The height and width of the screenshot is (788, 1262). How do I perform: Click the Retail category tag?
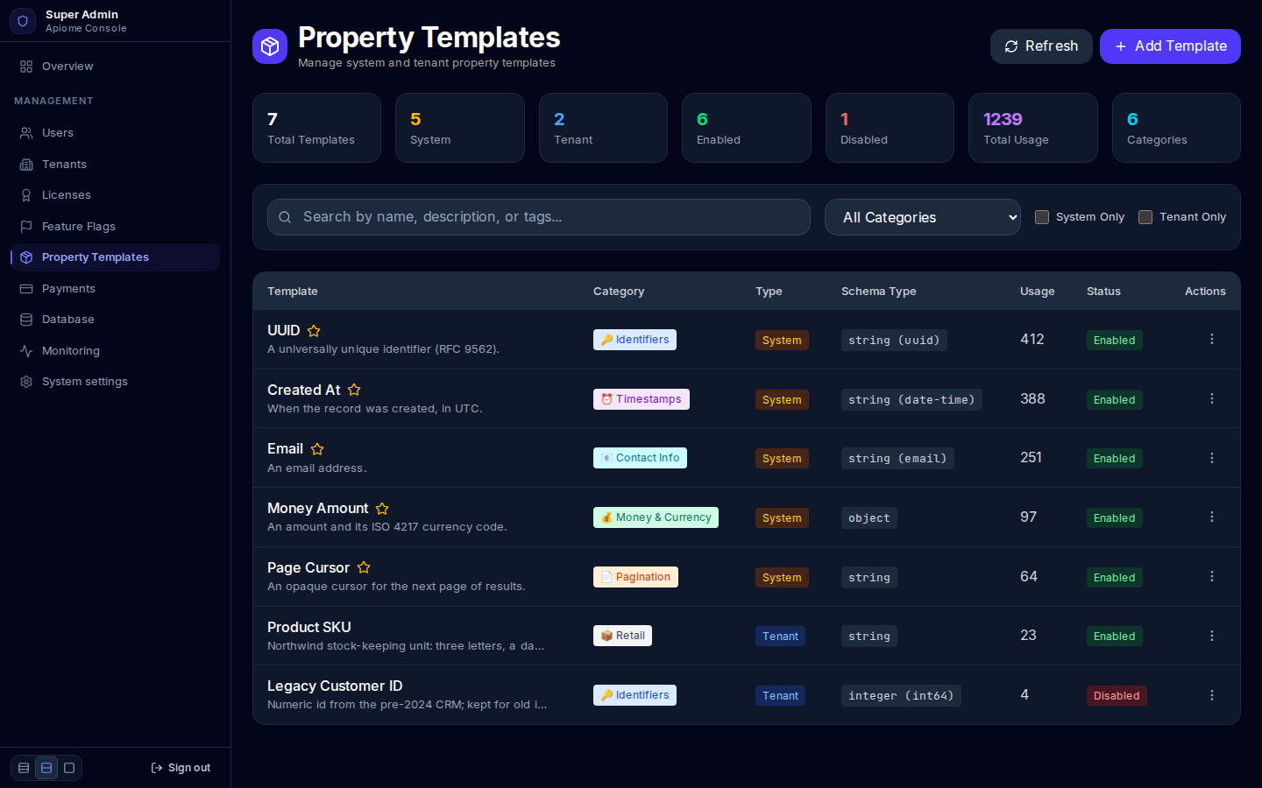(622, 636)
